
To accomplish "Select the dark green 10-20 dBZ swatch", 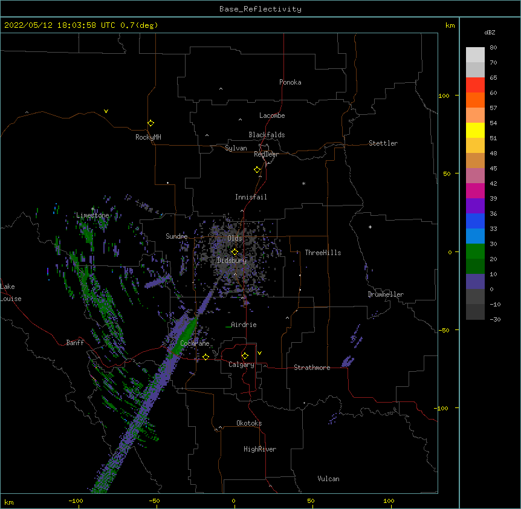I will (475, 267).
